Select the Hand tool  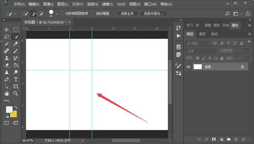[x=6, y=93]
